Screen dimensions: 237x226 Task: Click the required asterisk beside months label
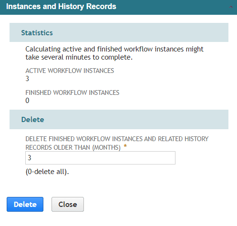click(x=125, y=146)
